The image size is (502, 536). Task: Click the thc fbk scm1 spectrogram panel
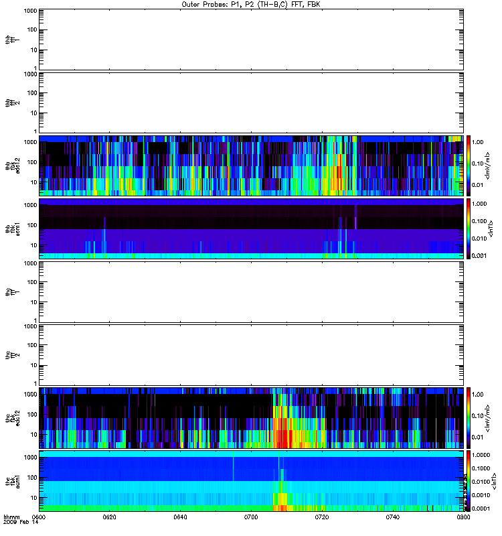[x=252, y=481]
